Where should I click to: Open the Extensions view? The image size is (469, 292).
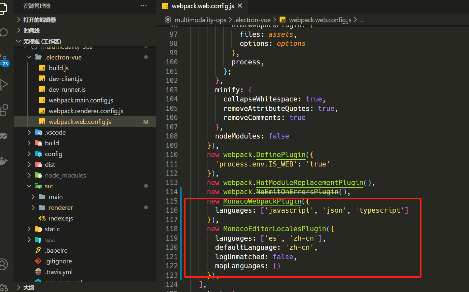click(4, 110)
